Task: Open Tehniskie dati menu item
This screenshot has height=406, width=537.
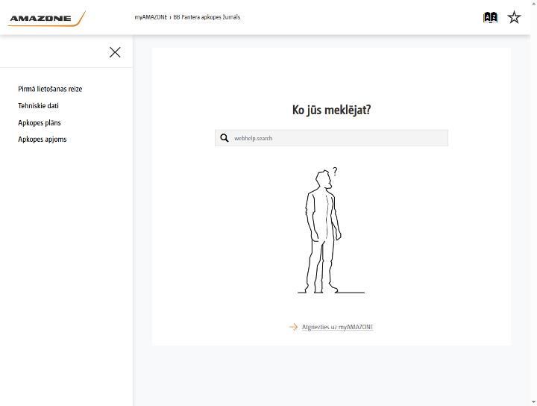Action: (38, 105)
